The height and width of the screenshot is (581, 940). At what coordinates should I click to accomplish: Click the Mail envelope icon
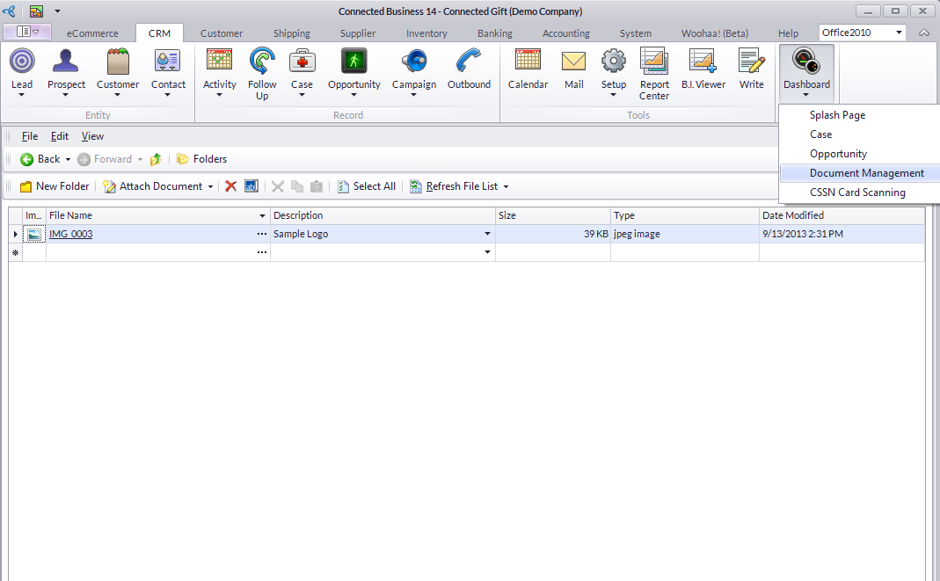[573, 62]
